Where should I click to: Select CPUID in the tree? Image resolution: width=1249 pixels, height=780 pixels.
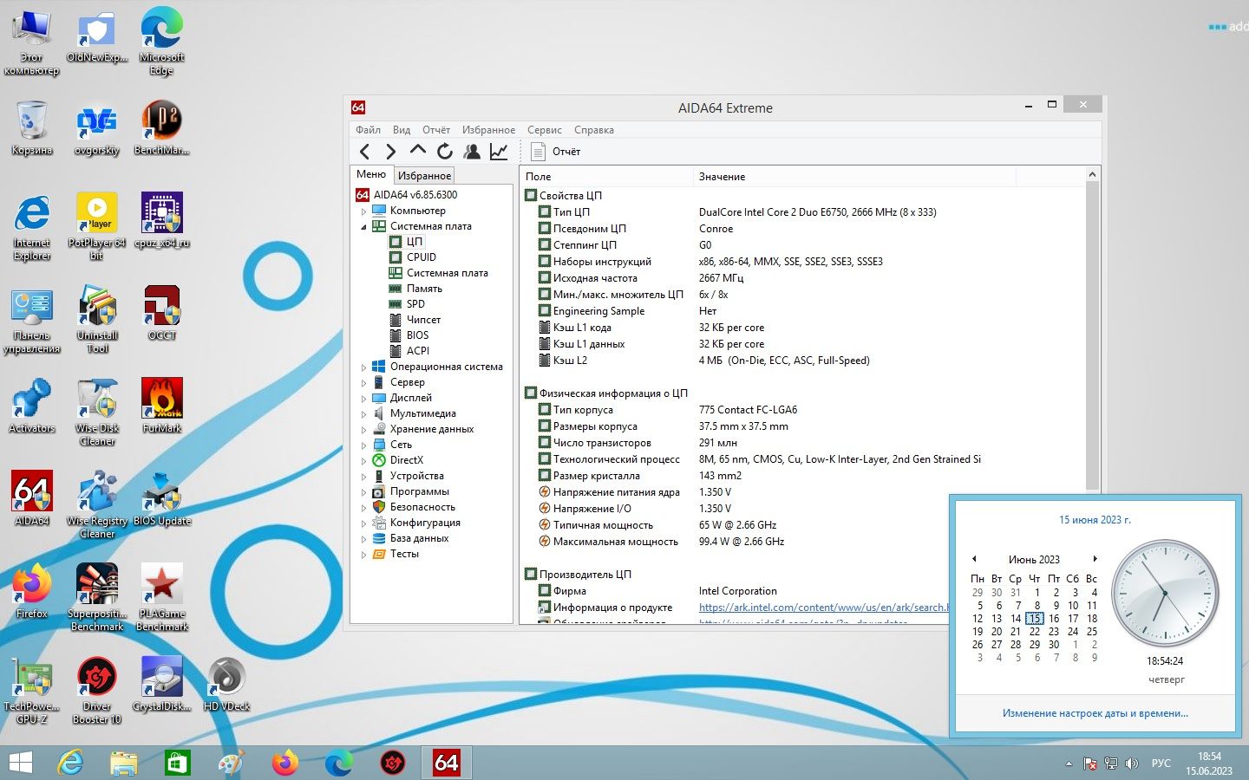[x=422, y=257]
